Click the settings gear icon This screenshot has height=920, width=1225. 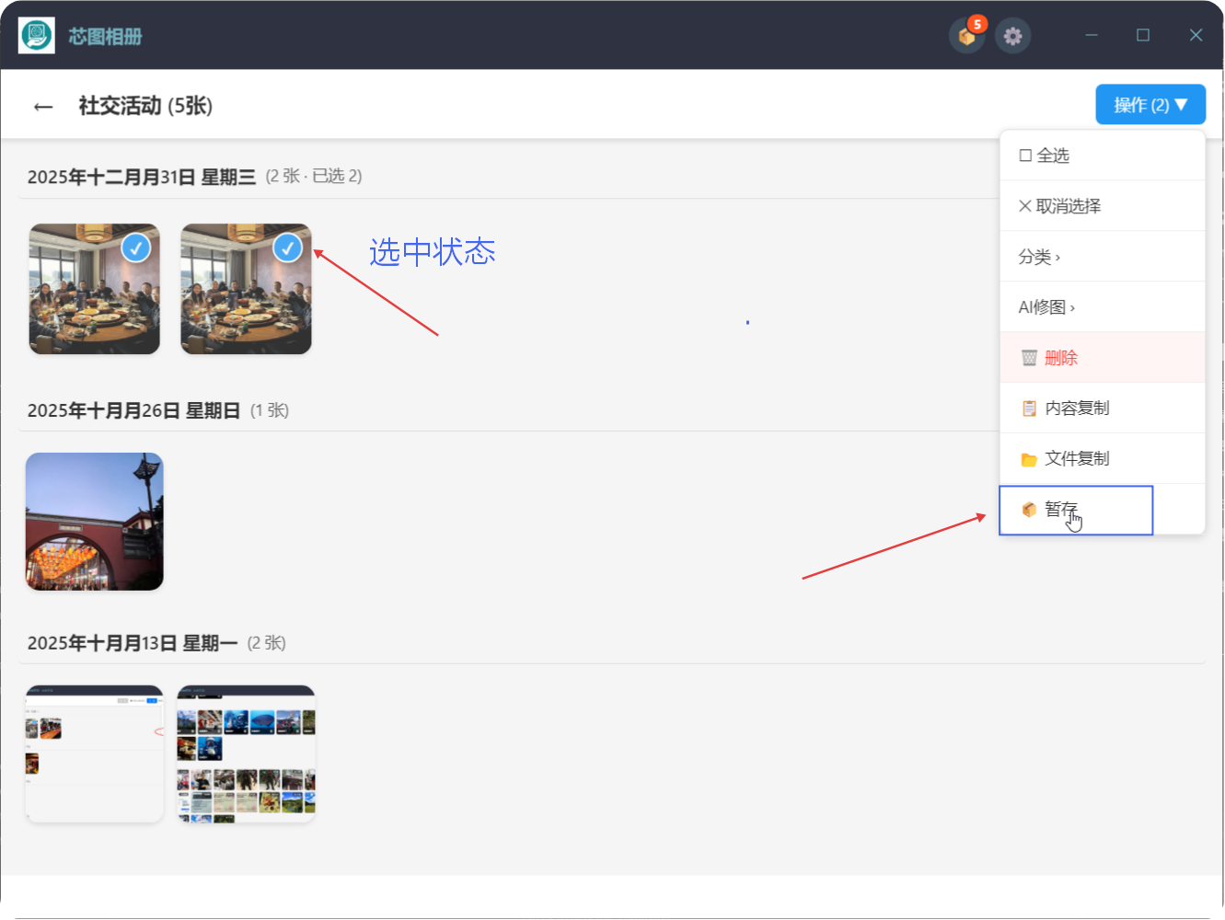tap(1012, 35)
